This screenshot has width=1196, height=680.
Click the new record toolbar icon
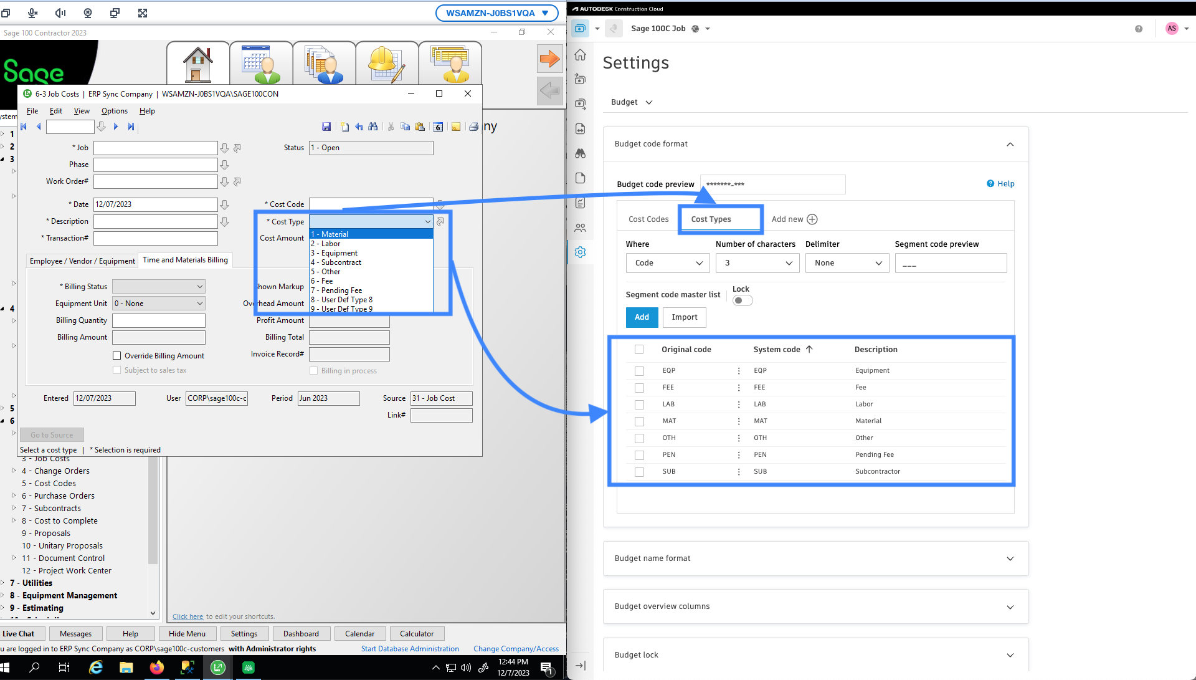click(344, 127)
